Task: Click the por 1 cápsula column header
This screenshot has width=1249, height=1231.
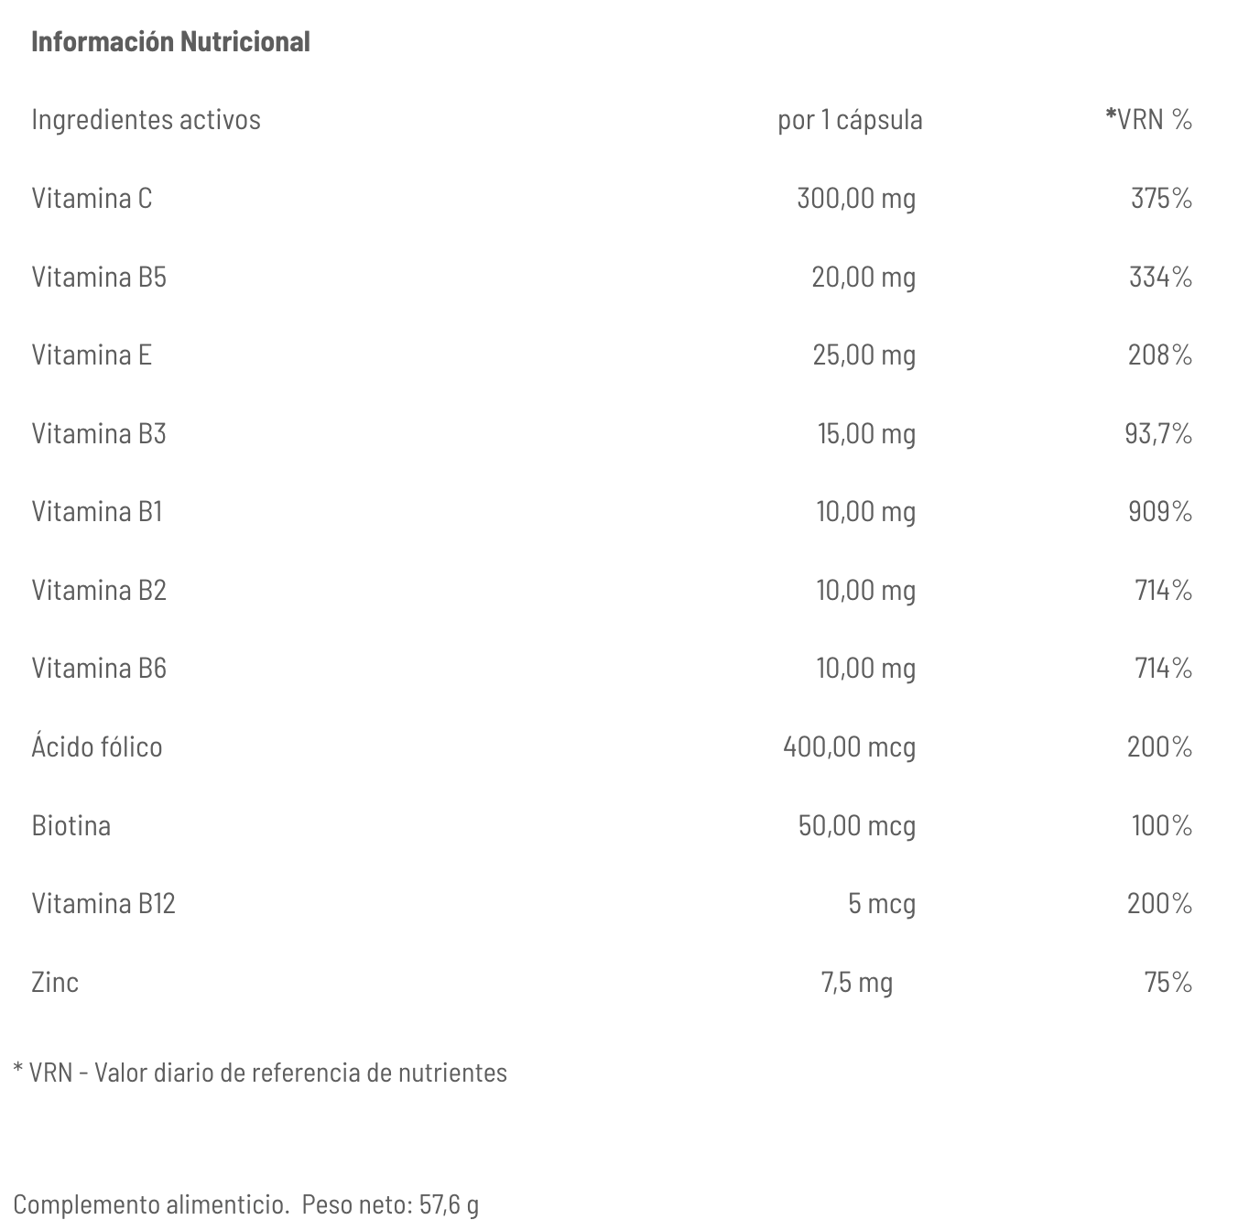Action: (x=850, y=119)
